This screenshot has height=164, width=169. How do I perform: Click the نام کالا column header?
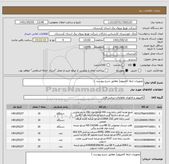[x=102, y=107]
